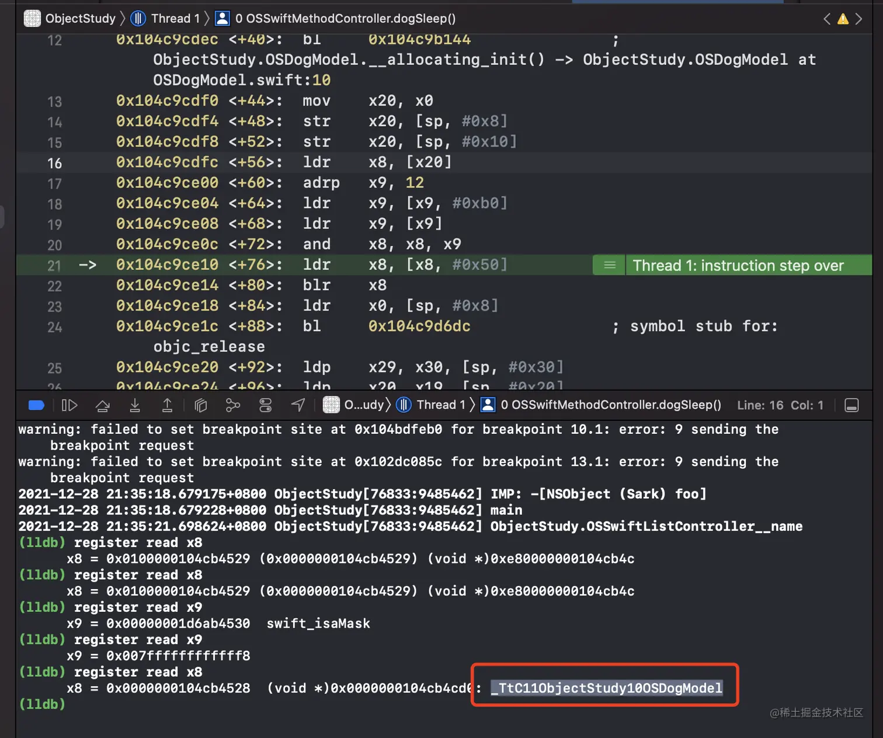This screenshot has width=883, height=738.
Task: Click 'ObjectStudy.OSDogModel.__allocating_init()' comment text
Action: click(349, 60)
